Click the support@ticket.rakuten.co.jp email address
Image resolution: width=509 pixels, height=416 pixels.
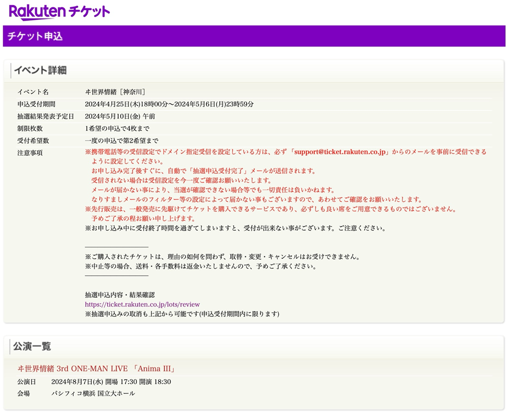tap(340, 152)
